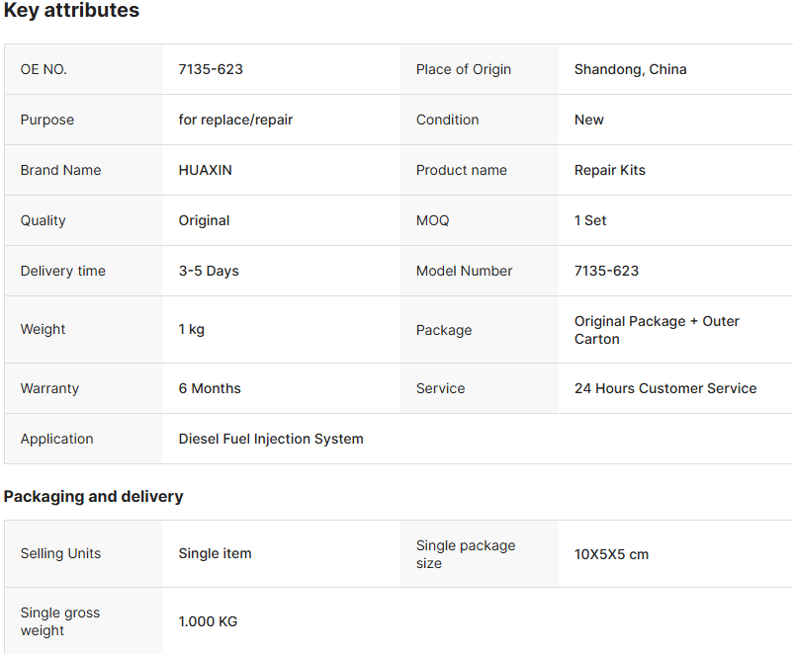793x654 pixels.
Task: Click the Warranty value 6 Months
Action: pyautogui.click(x=210, y=388)
